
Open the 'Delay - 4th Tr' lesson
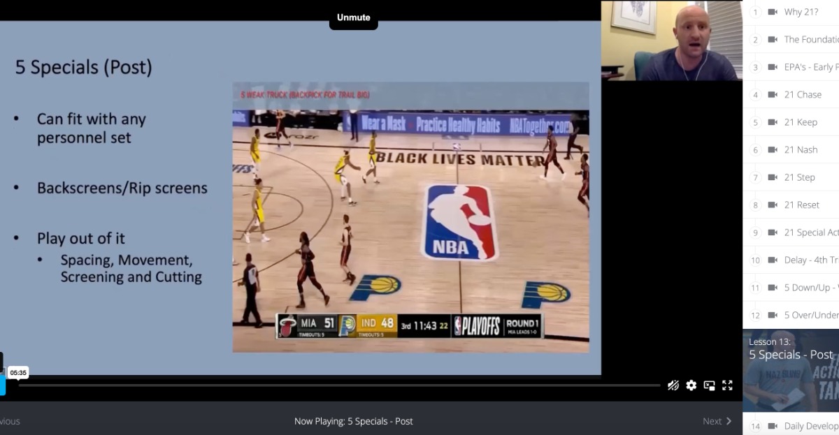click(x=810, y=260)
